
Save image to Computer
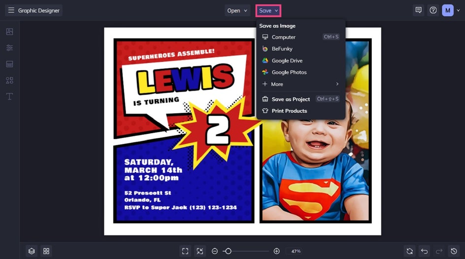300,37
